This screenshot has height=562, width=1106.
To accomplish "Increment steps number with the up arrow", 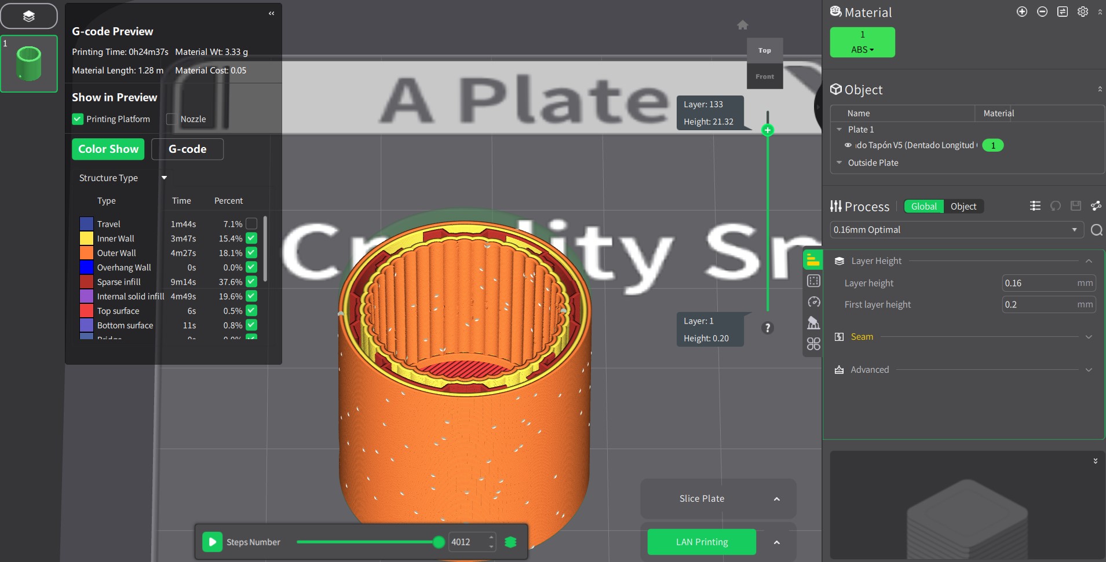I will [x=491, y=537].
